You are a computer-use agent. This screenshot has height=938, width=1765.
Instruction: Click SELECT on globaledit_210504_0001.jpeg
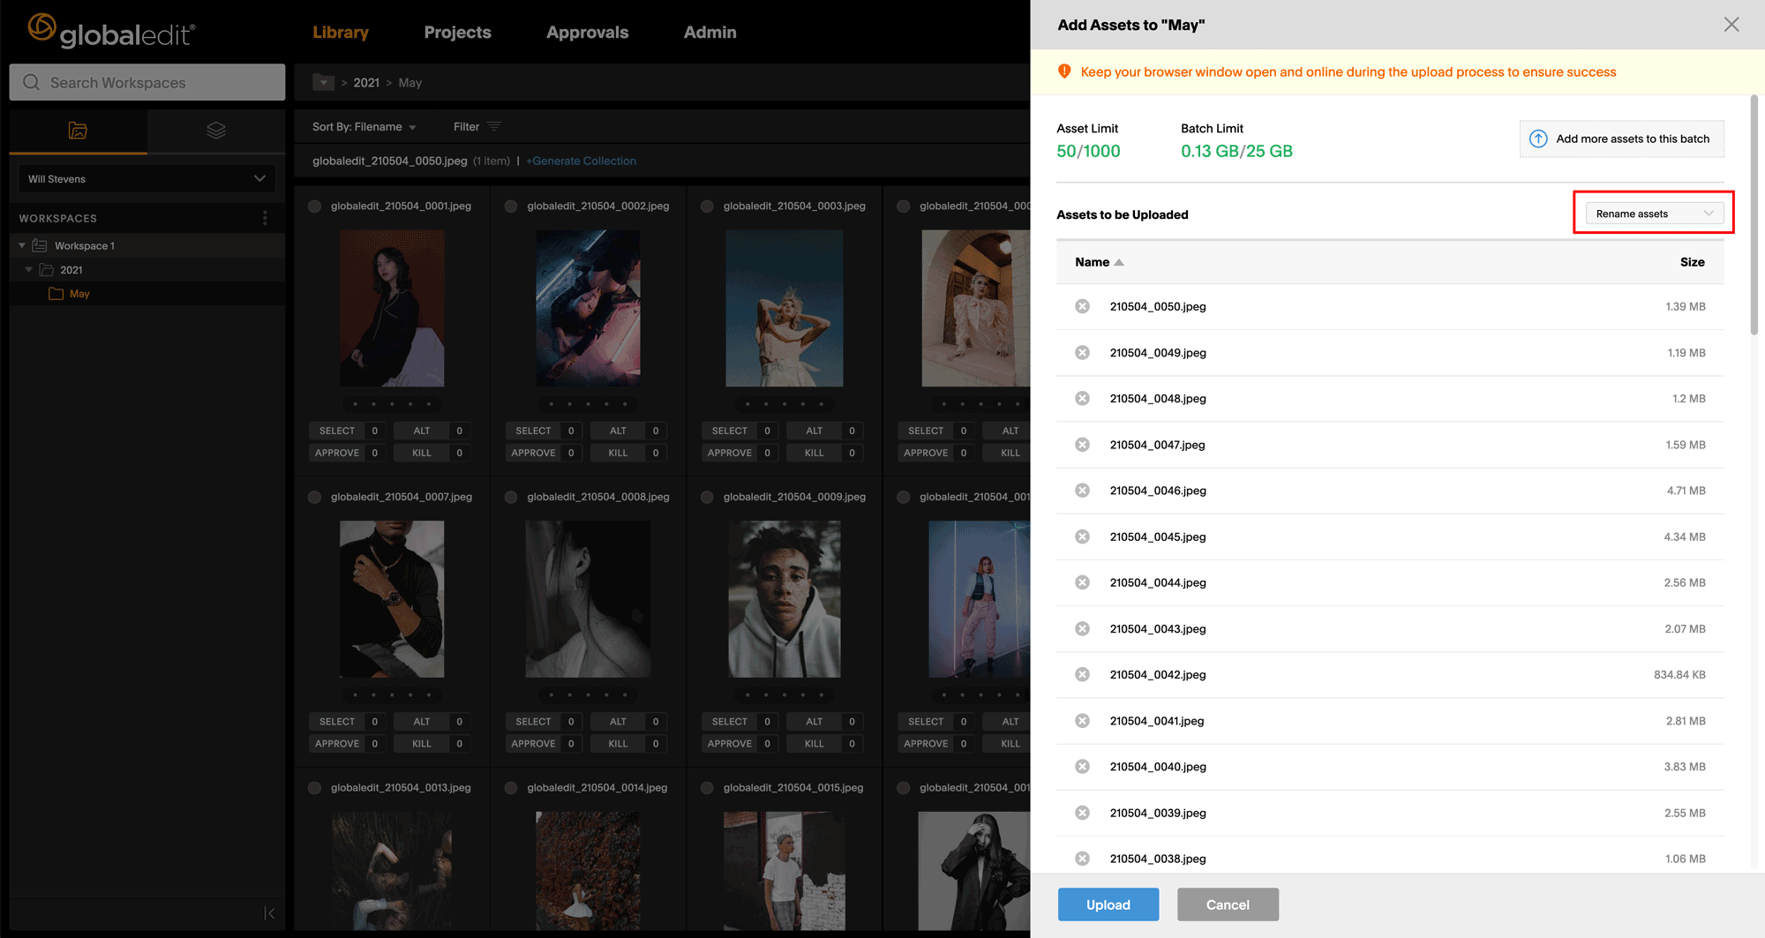pyautogui.click(x=337, y=431)
